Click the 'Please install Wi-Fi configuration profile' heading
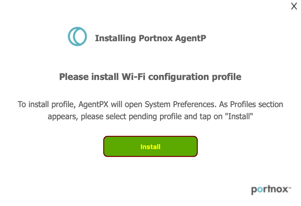Screen dimensions: 301x206 [x=150, y=77]
